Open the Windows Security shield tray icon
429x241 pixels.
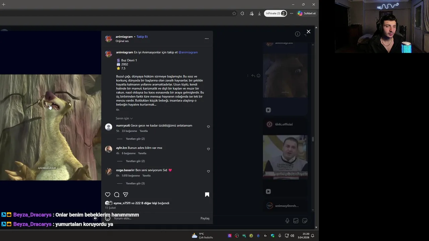pyautogui.click(x=272, y=236)
